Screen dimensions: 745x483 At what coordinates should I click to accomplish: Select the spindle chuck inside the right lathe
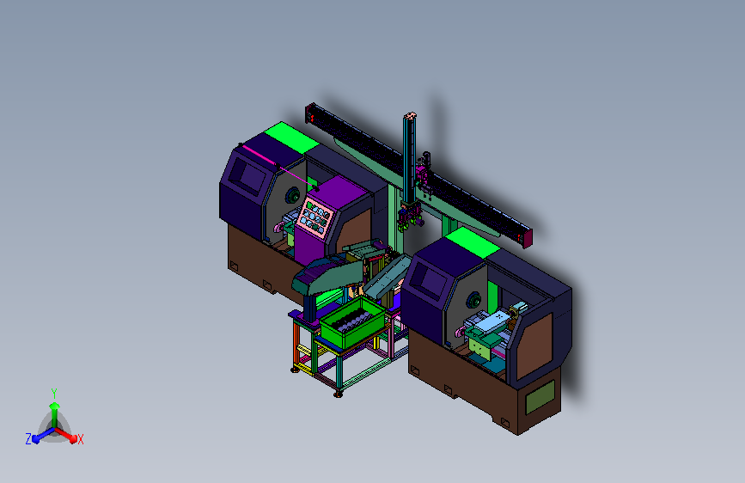pyautogui.click(x=473, y=301)
